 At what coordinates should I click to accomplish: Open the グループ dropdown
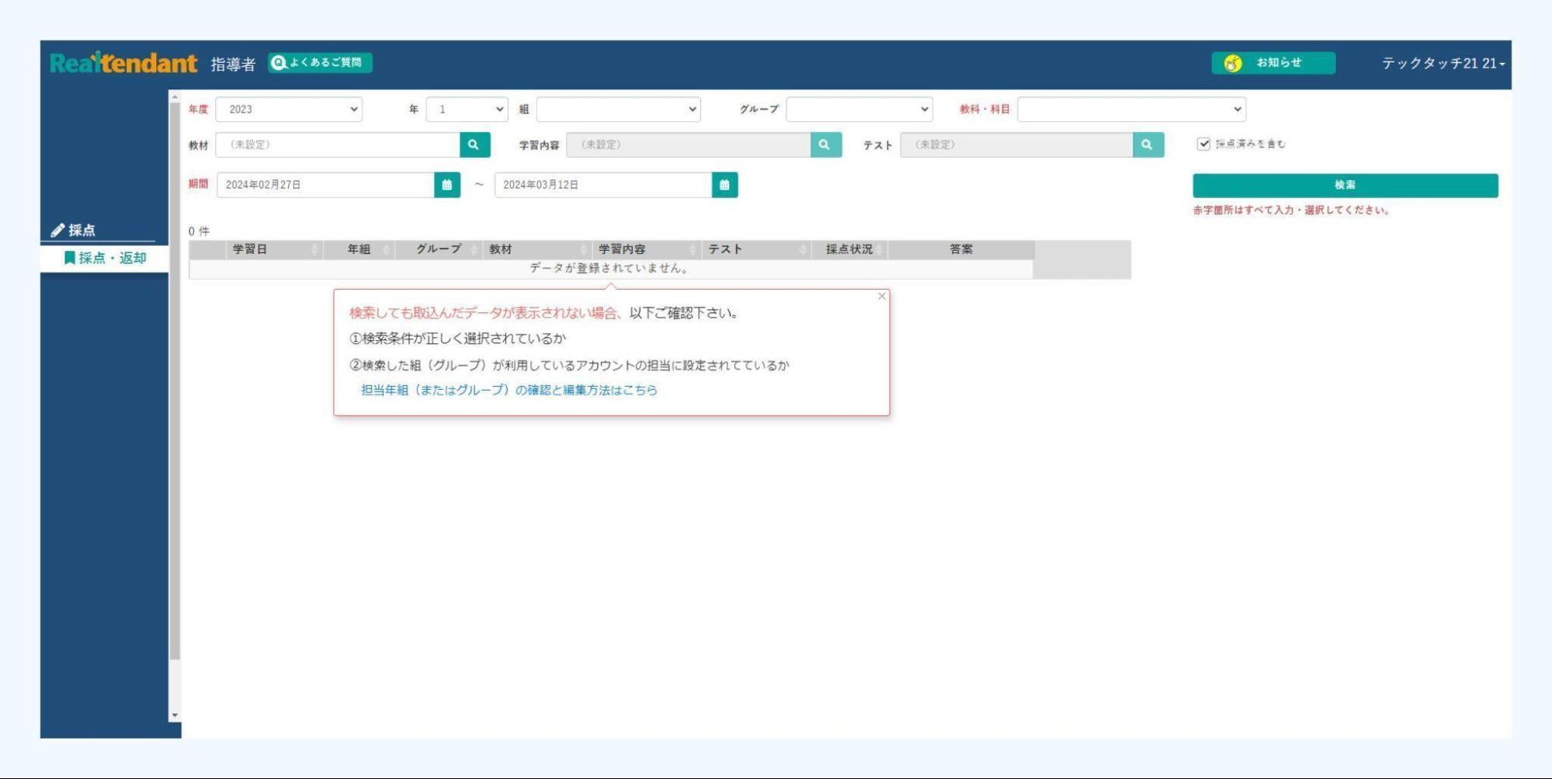point(858,110)
